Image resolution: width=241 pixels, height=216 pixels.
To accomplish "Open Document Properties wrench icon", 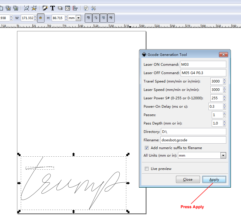I will pos(94,8).
